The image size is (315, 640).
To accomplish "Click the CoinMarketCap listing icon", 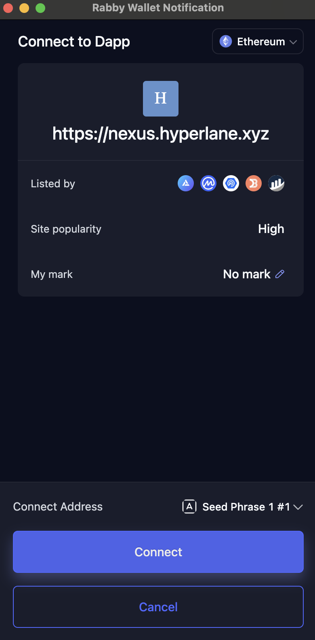I will 208,184.
